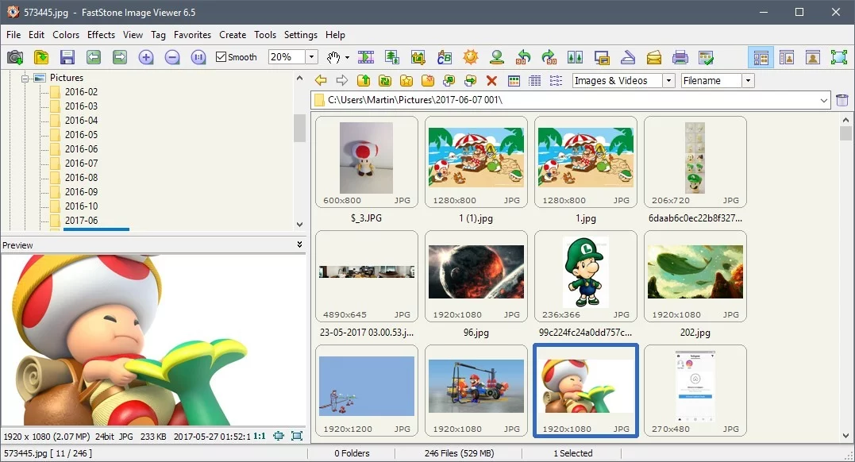Open the Colors menu
This screenshot has height=462, width=855.
(66, 35)
